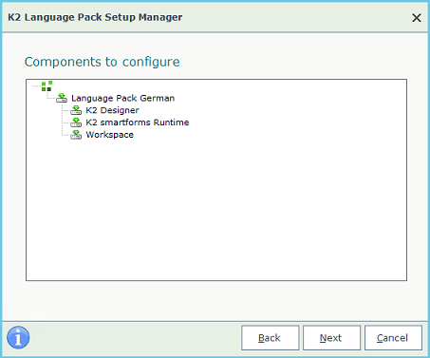Click the Workspace component install icon

[x=76, y=135]
